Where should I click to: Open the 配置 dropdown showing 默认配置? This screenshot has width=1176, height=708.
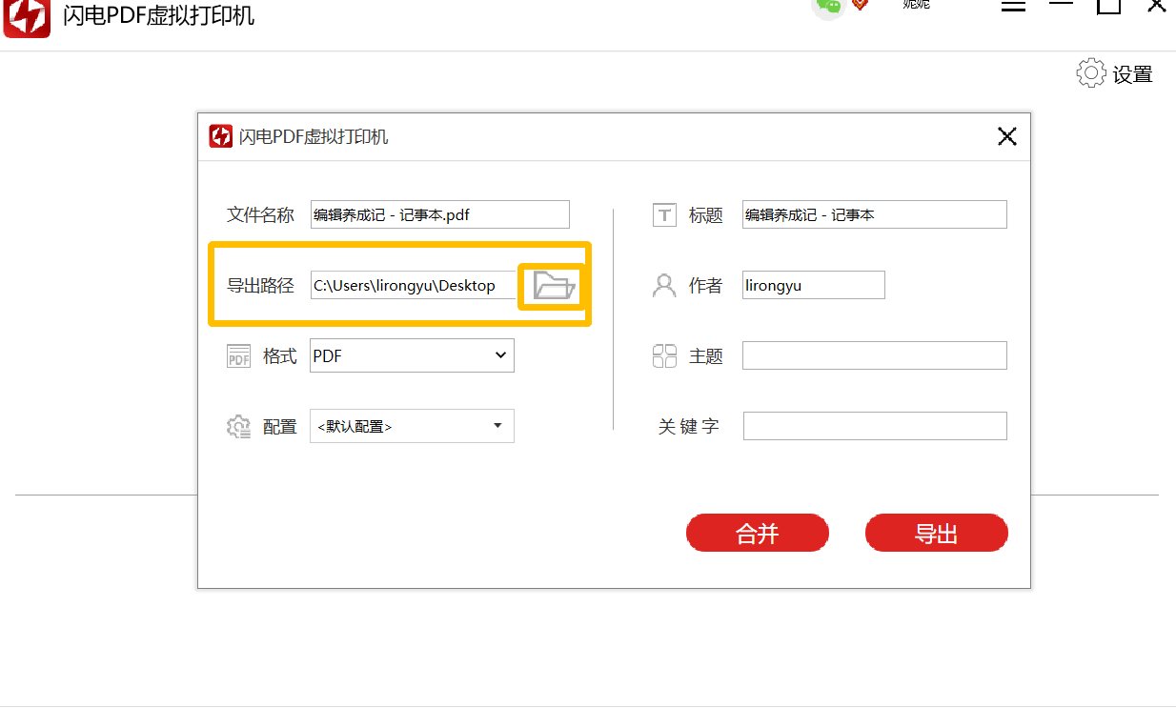tap(412, 426)
